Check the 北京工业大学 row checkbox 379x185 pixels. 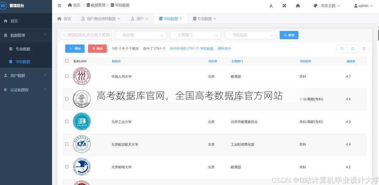[x=67, y=122]
